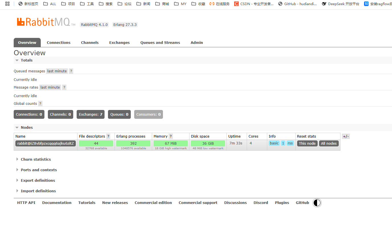Image resolution: width=392 pixels, height=237 pixels.
Task: Show help for Message rates
Action: 64,87
